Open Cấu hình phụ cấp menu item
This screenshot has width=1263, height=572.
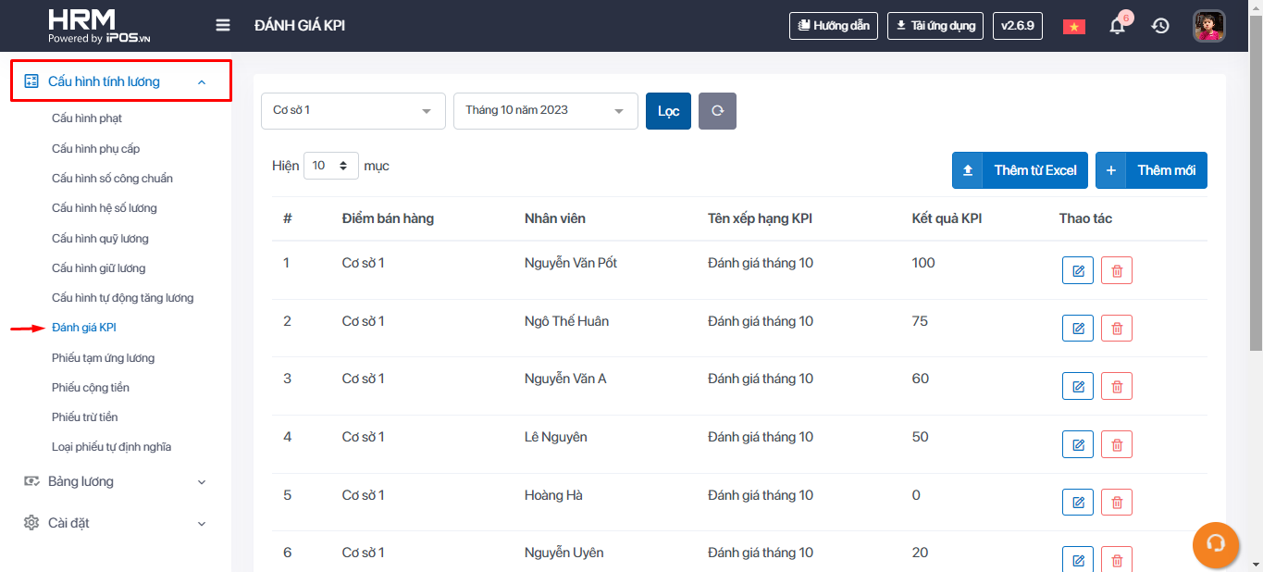[96, 148]
